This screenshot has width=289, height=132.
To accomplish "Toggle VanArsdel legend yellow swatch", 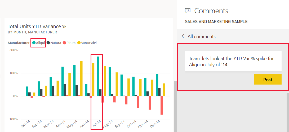I will coord(79,42).
